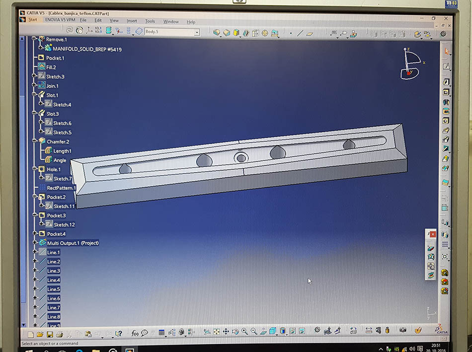Select the Sketcher tool in right toolbar
472x352 pixels.
pyautogui.click(x=446, y=66)
